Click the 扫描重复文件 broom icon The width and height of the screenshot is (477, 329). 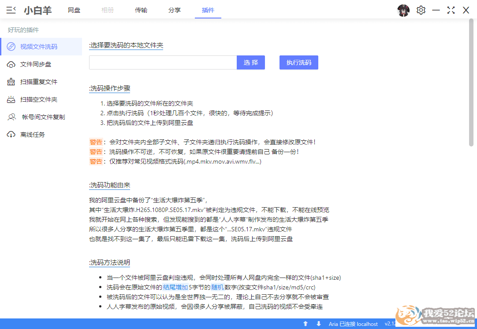tap(11, 82)
